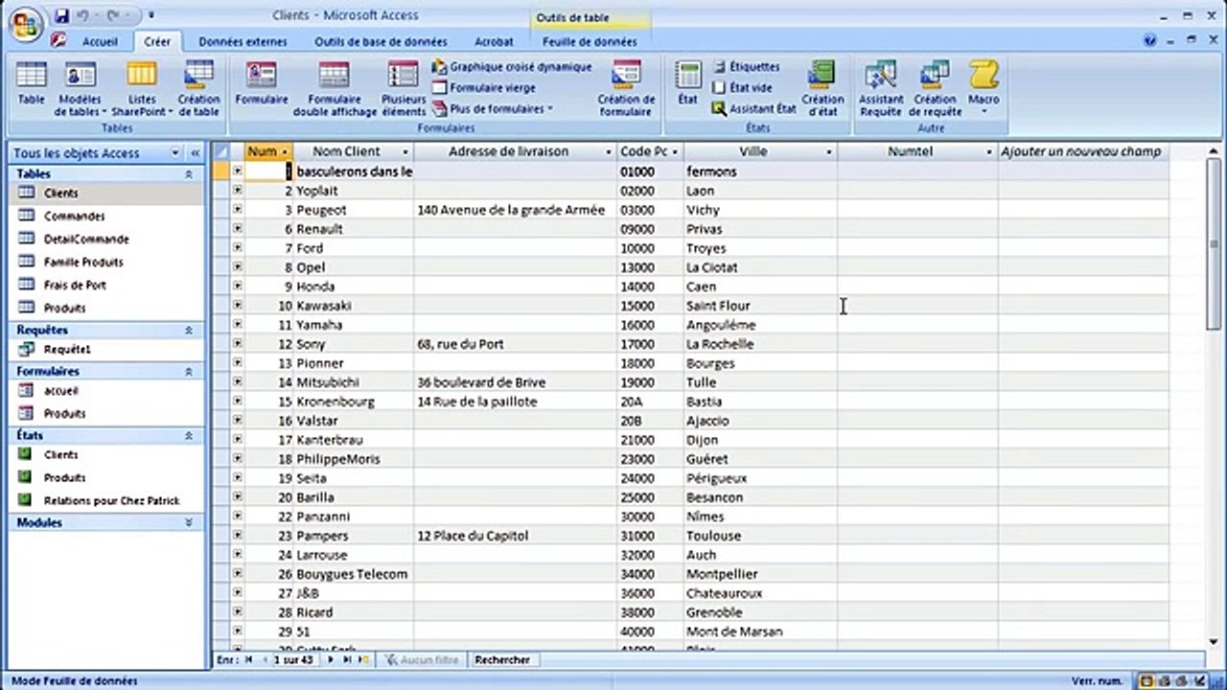Go to first record navigation arrow
This screenshot has width=1227, height=690.
point(249,659)
